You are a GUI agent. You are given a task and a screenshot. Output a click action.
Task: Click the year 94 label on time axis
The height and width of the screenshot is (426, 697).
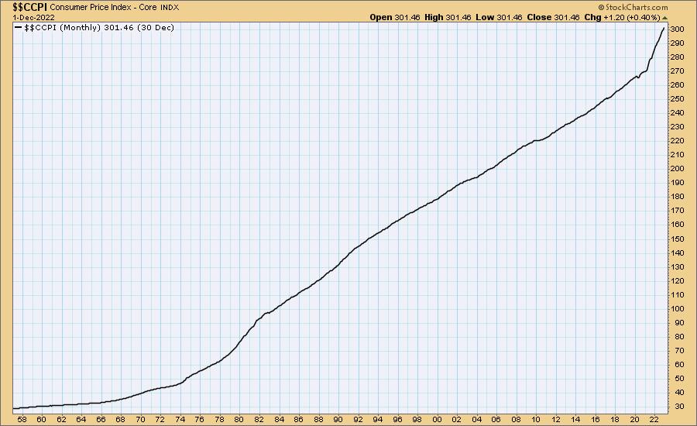378,419
